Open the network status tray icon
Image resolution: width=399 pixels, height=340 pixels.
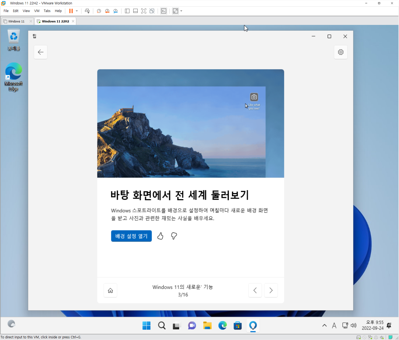345,325
